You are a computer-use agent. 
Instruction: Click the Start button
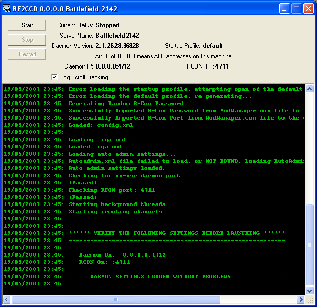(x=27, y=25)
